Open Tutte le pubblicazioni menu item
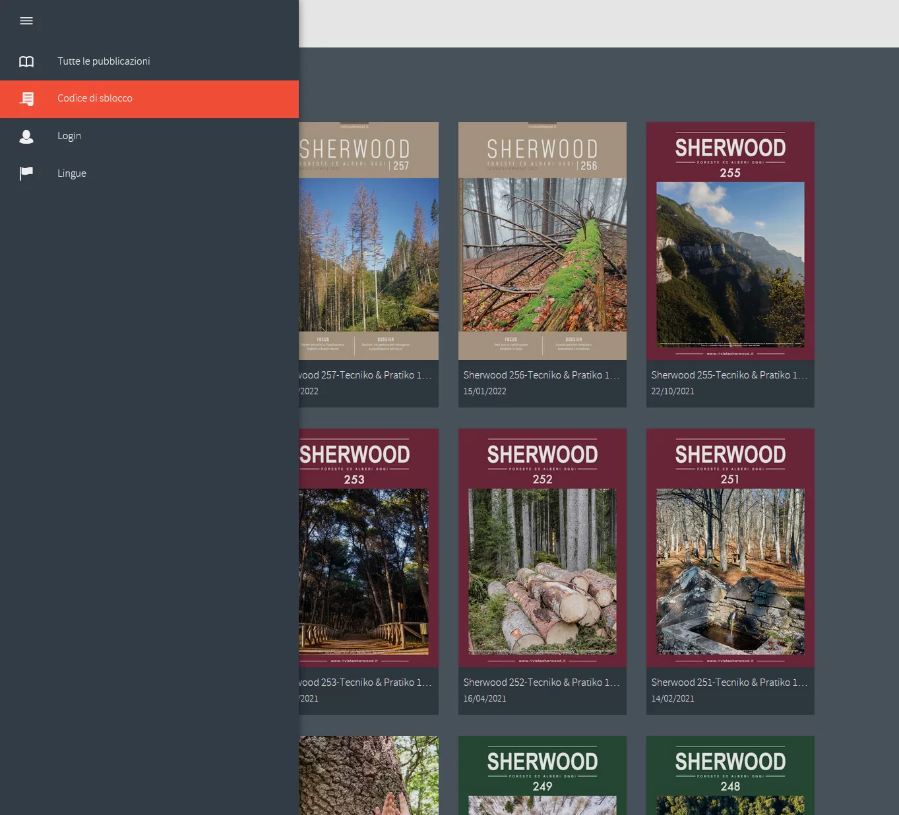 (x=104, y=61)
